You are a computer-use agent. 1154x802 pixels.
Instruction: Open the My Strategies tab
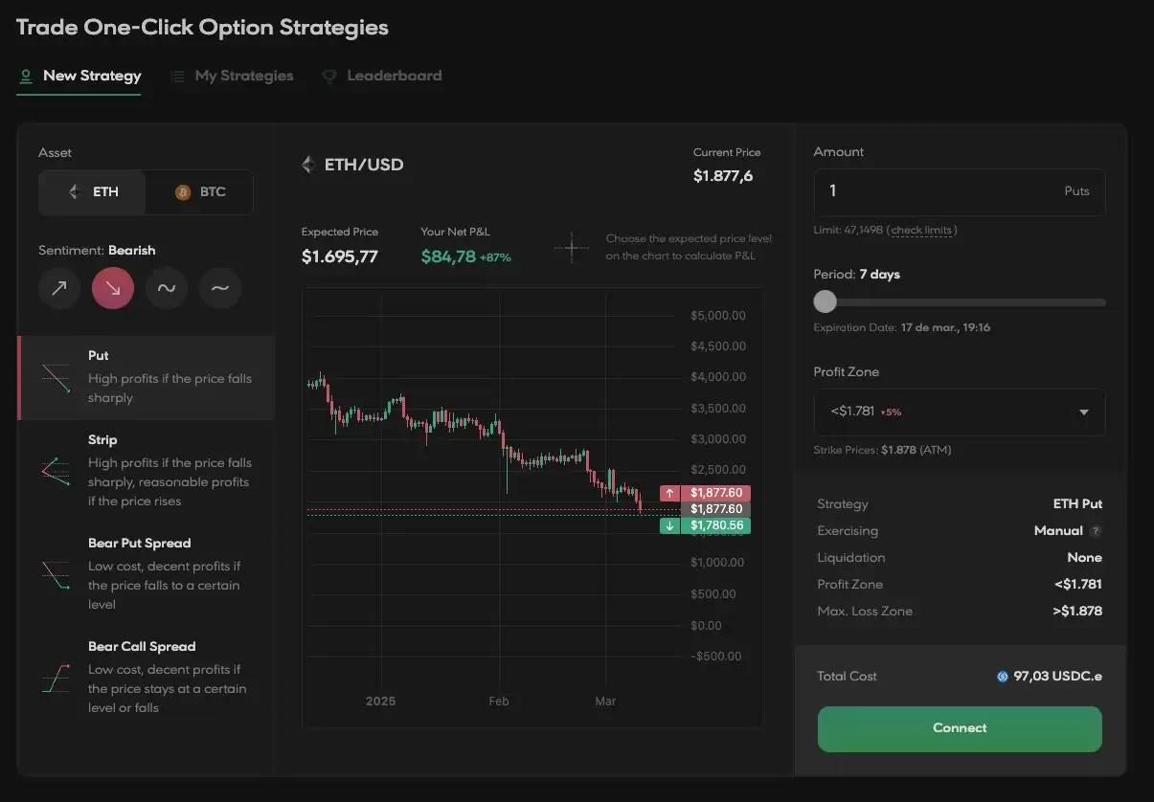[x=232, y=76]
